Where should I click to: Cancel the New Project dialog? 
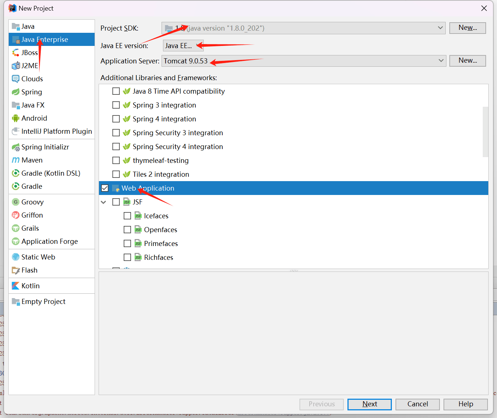(x=418, y=404)
